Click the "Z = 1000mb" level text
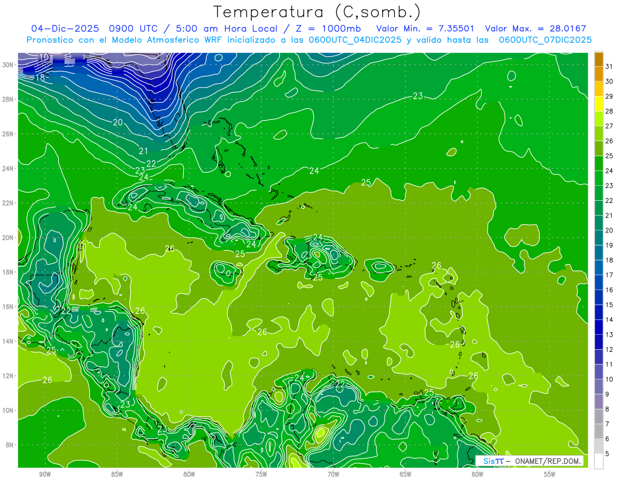The height and width of the screenshot is (481, 623). tap(328, 29)
